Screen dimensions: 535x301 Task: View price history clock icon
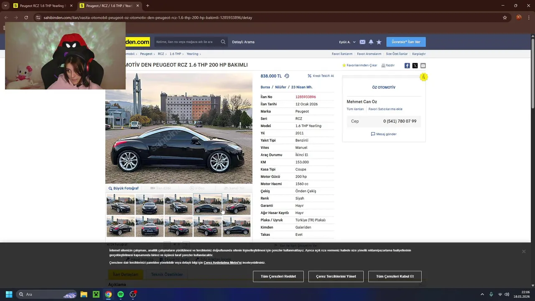(287, 76)
